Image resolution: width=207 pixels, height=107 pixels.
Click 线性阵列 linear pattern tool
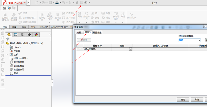86,16
